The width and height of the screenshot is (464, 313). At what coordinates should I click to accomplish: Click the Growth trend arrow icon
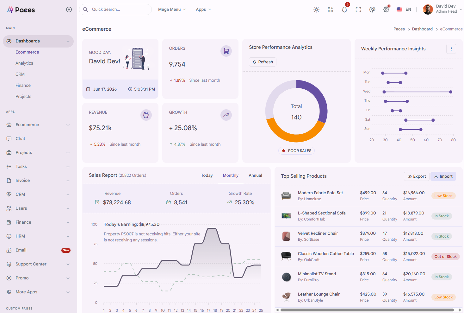point(226,115)
